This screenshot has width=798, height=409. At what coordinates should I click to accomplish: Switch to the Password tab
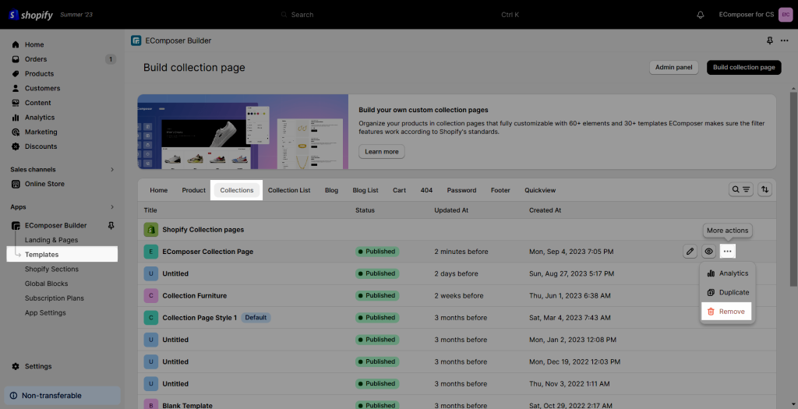click(461, 190)
